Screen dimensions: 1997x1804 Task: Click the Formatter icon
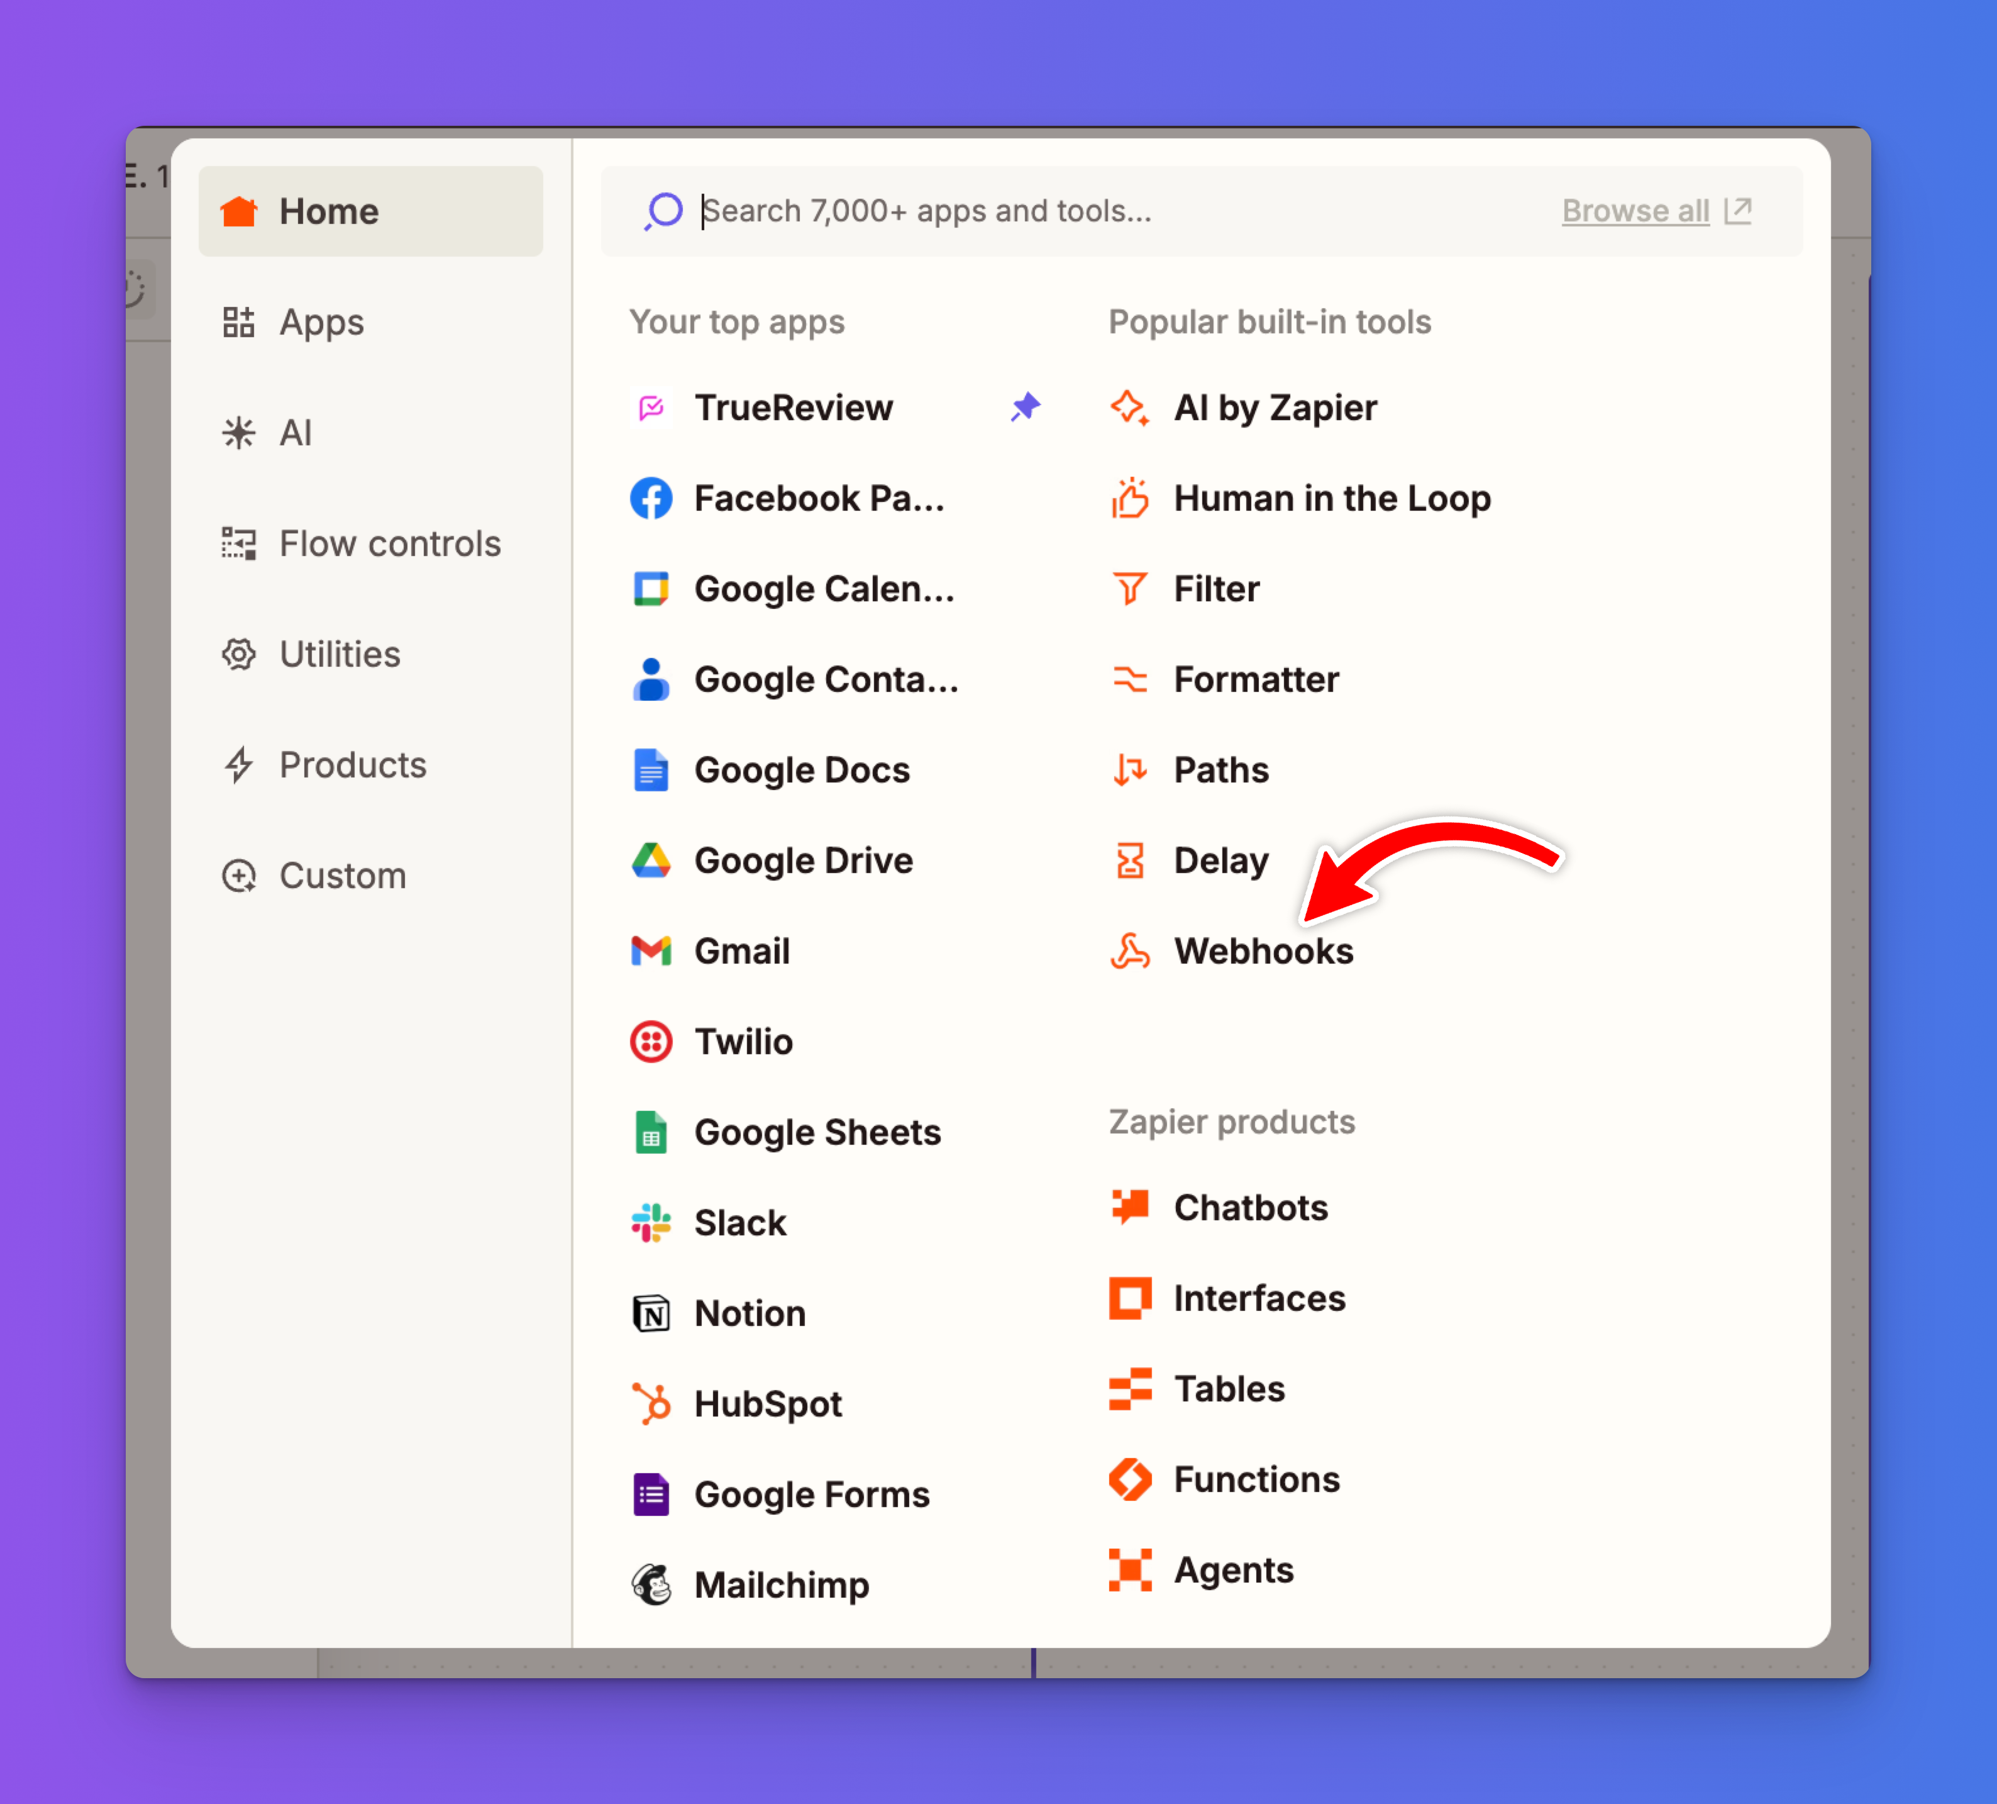coord(1129,680)
